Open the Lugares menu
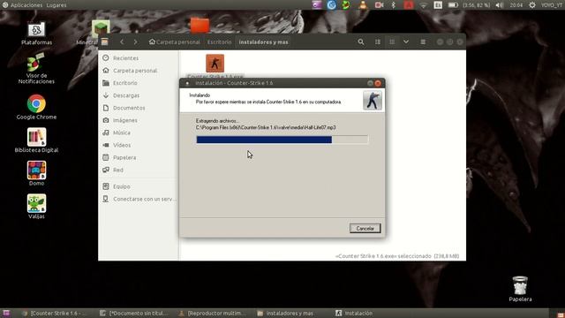 [56, 5]
